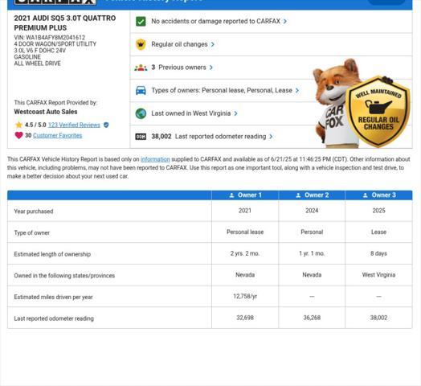Click Last owned in West Virginia text
421x386 pixels.
coord(191,113)
